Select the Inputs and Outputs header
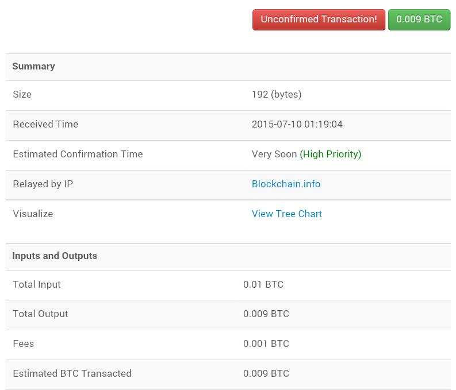 (x=55, y=256)
